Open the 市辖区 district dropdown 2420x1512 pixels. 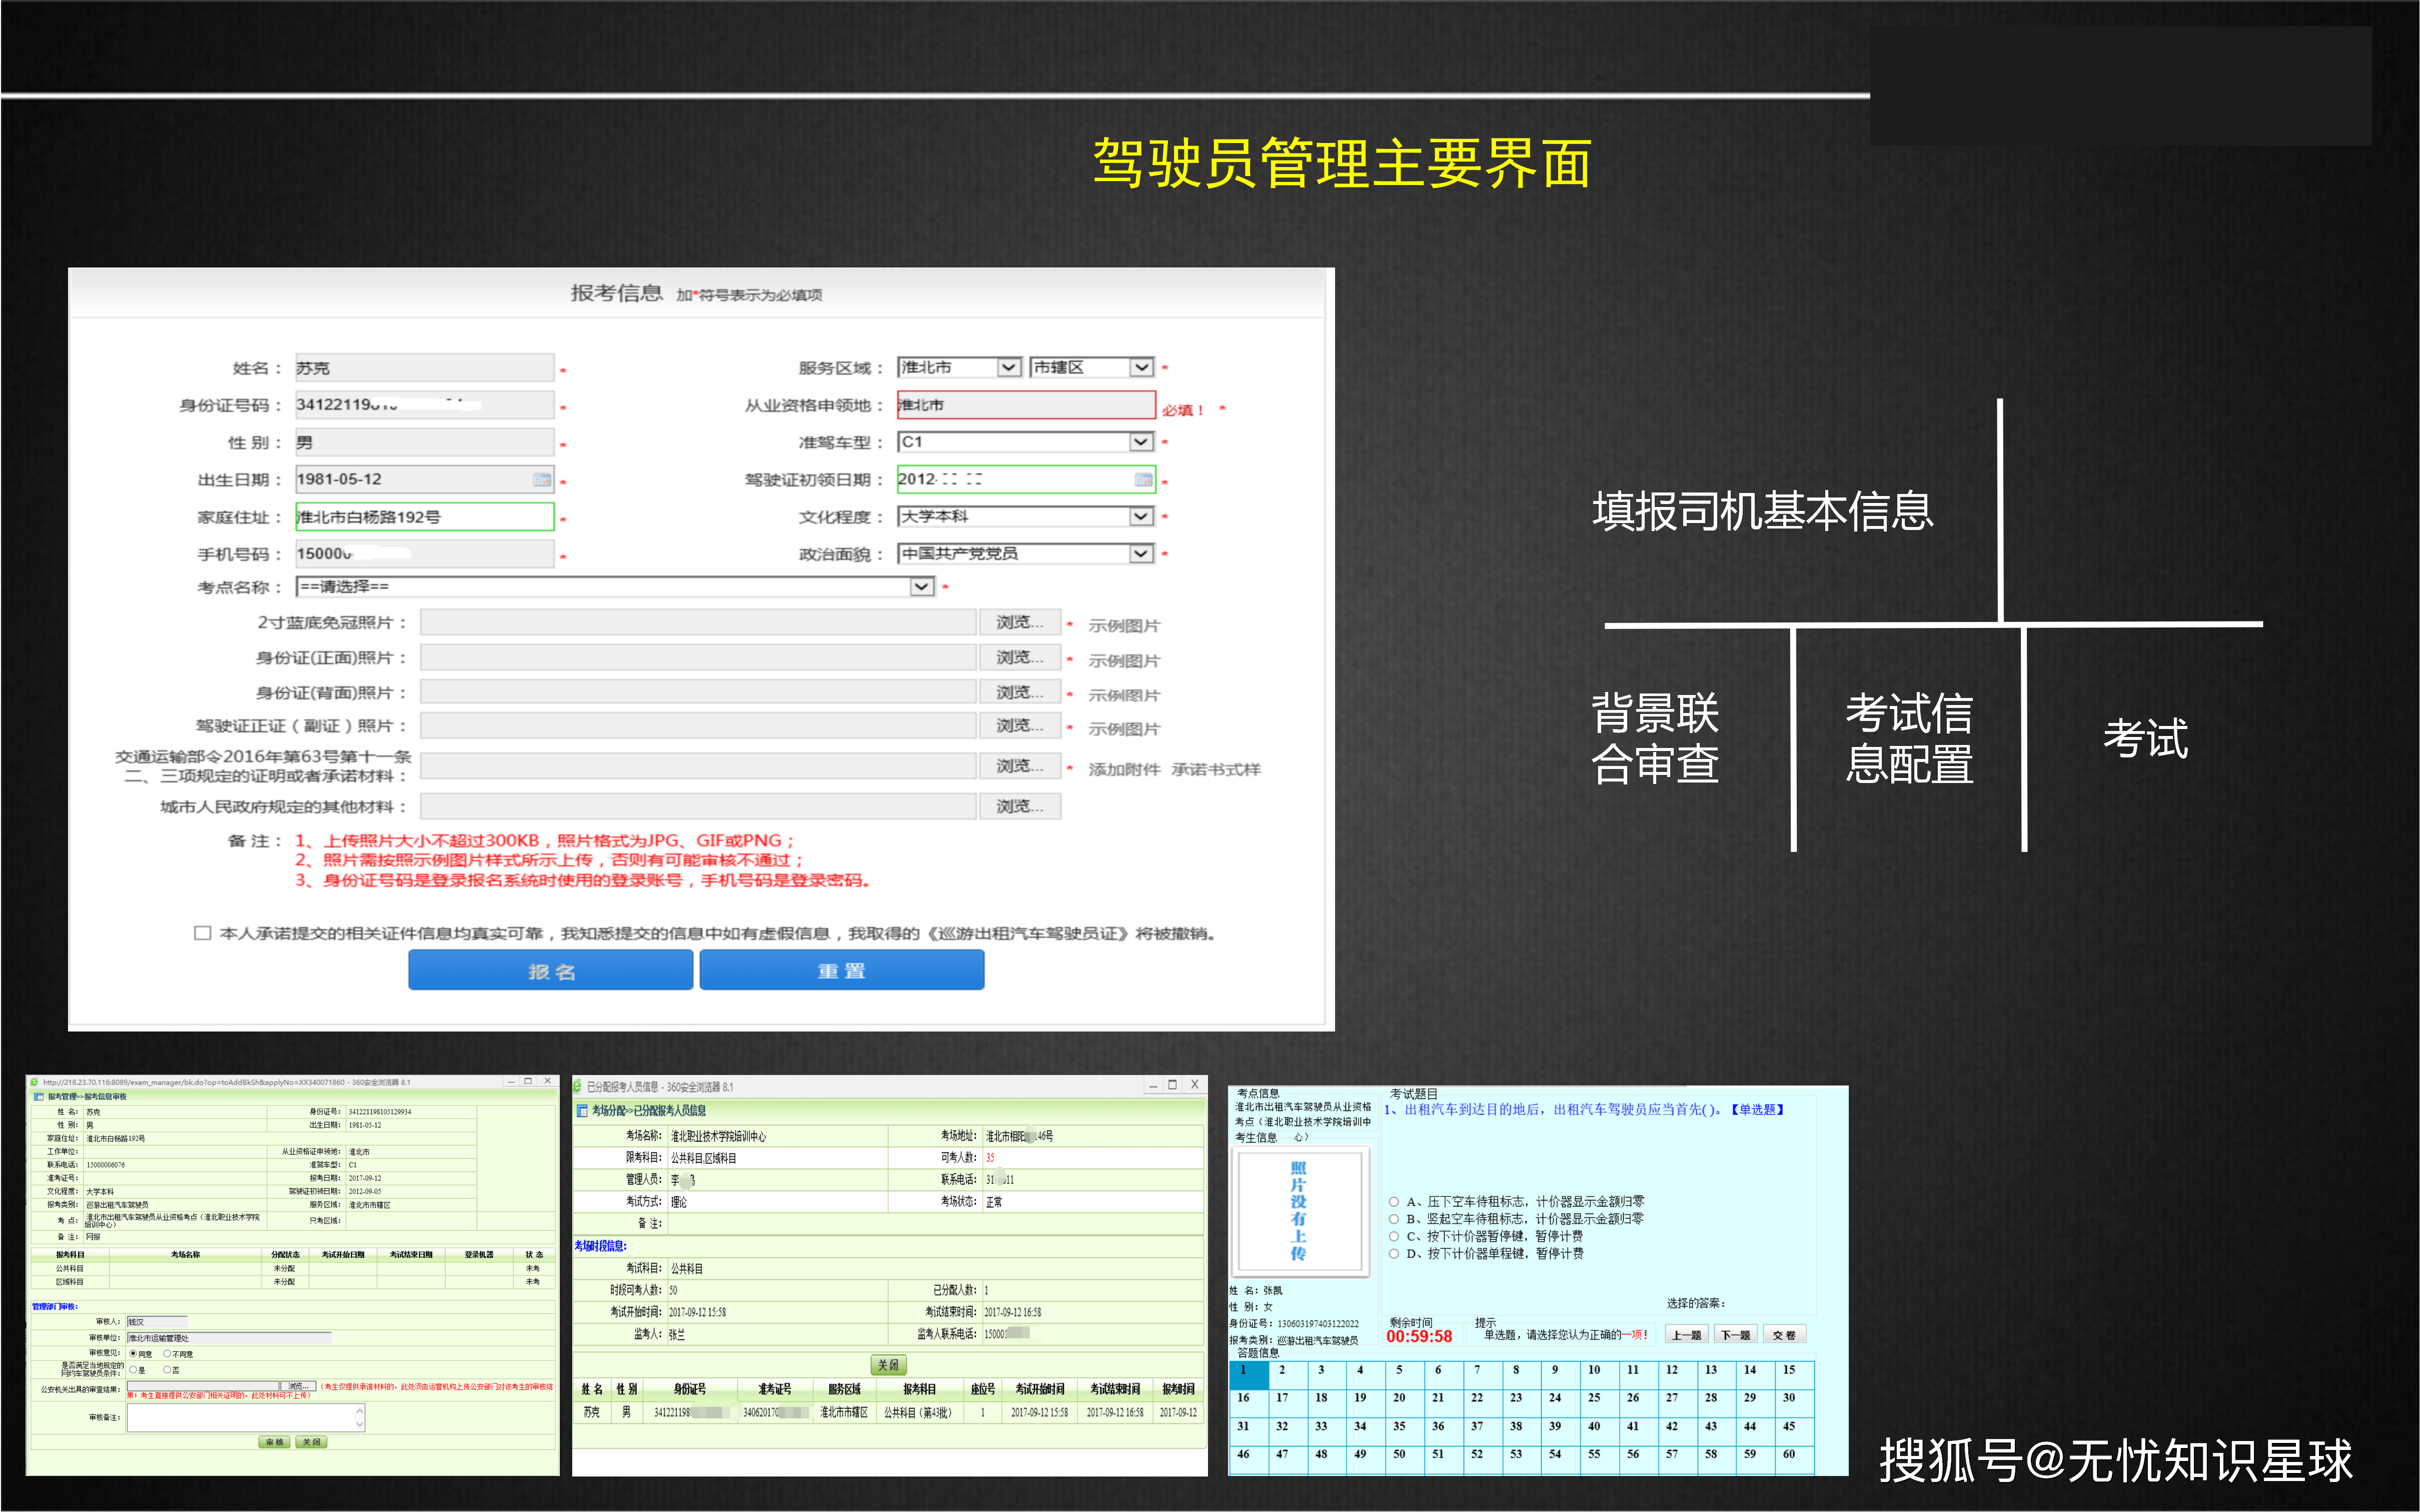(1140, 368)
